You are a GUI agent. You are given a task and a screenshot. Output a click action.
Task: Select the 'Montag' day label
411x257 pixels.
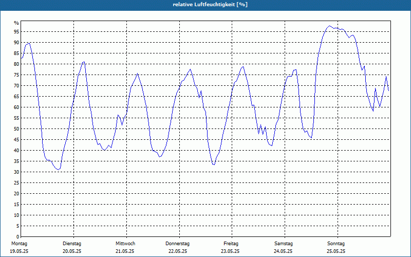point(19,244)
